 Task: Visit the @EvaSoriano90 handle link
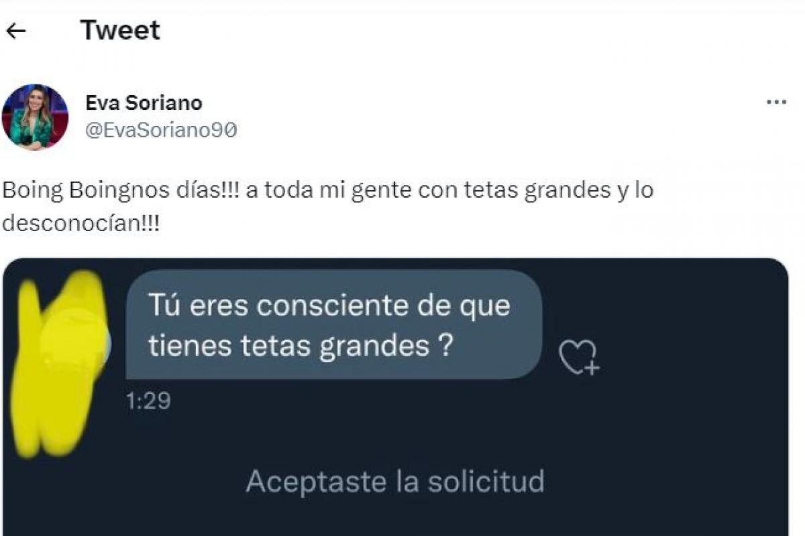pos(161,131)
